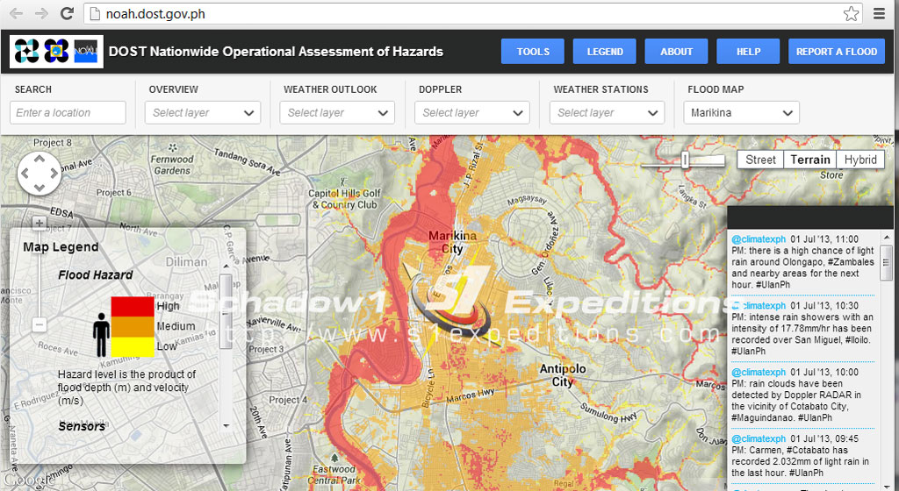
Task: Pan map right with pan control arrow
Action: (54, 173)
